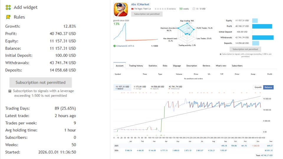Viewport: 283px width, 159px height.
Task: Click the Add widget icon
Action: pyautogui.click(x=8, y=7)
